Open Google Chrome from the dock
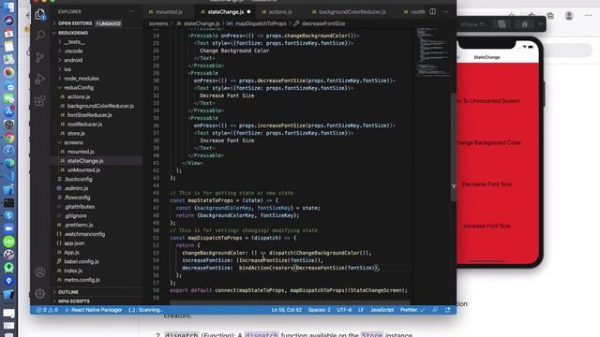Screen dimensions: 600x337 pos(8,138)
